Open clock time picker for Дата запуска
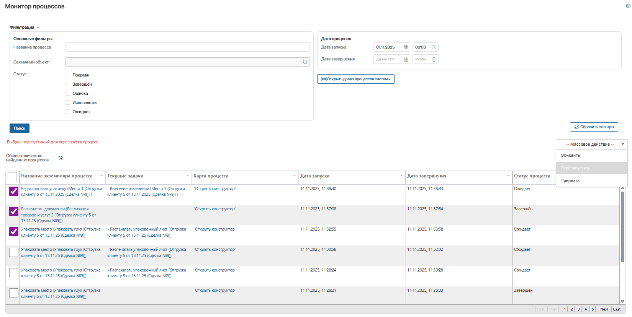 point(434,47)
